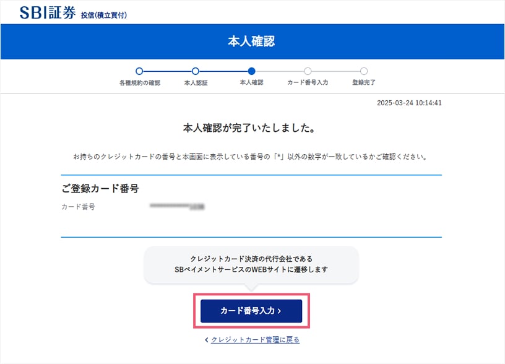Click the ご登録カード番号 section heading
Image resolution: width=505 pixels, height=364 pixels.
[x=100, y=188]
